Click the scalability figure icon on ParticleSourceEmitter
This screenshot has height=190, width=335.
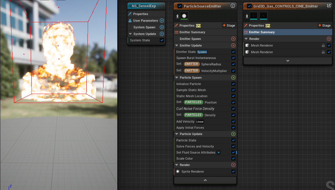(177, 16)
